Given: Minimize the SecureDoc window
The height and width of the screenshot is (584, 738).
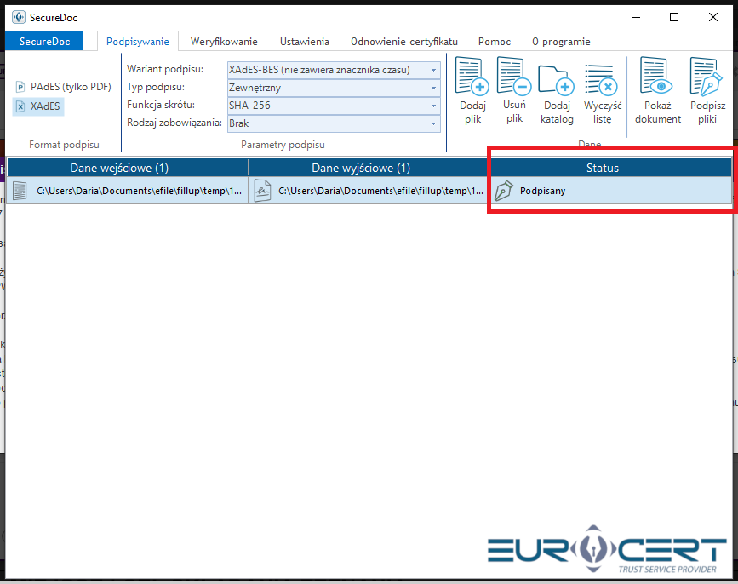Looking at the screenshot, I should click(636, 17).
